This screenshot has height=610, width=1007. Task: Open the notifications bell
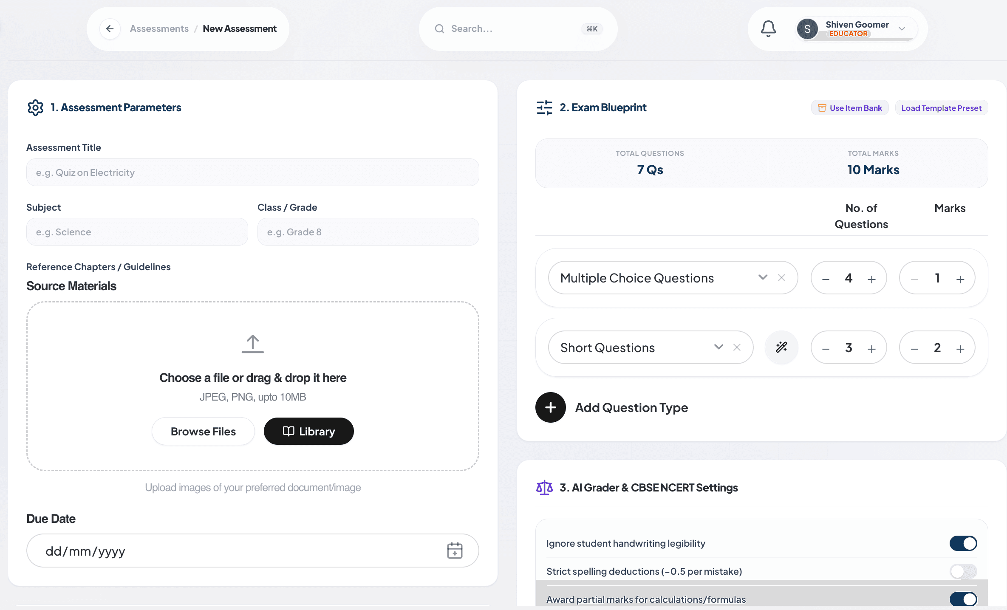[768, 28]
